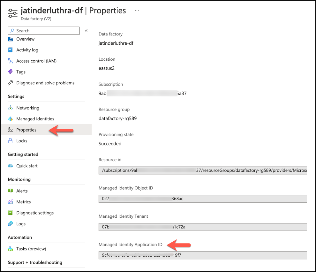Select the Managed Identity Application ID field
The width and height of the screenshot is (316, 272).
[x=202, y=255]
